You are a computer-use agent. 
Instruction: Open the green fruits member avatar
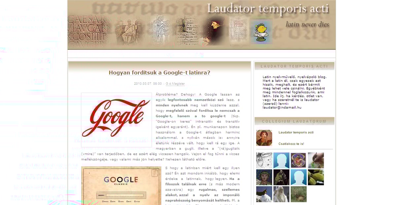click(316, 177)
